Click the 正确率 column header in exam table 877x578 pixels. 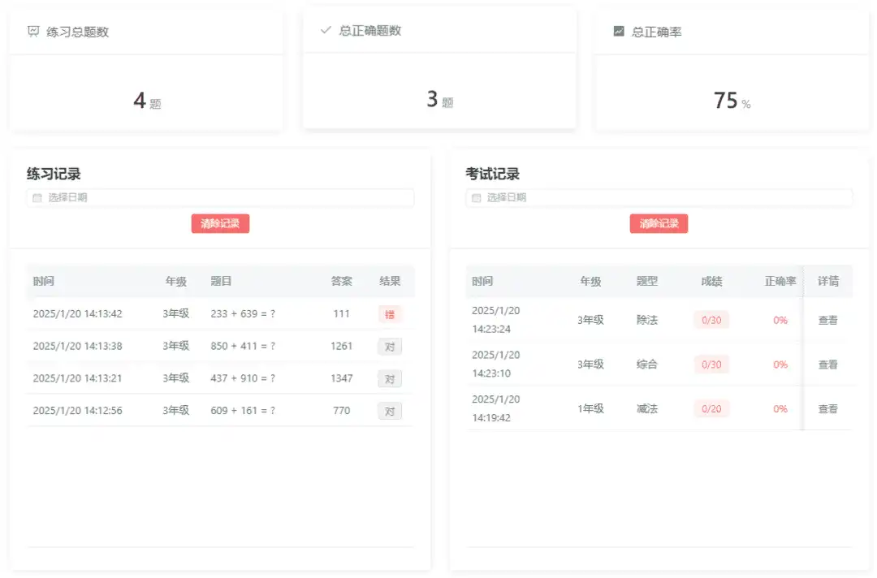[780, 281]
